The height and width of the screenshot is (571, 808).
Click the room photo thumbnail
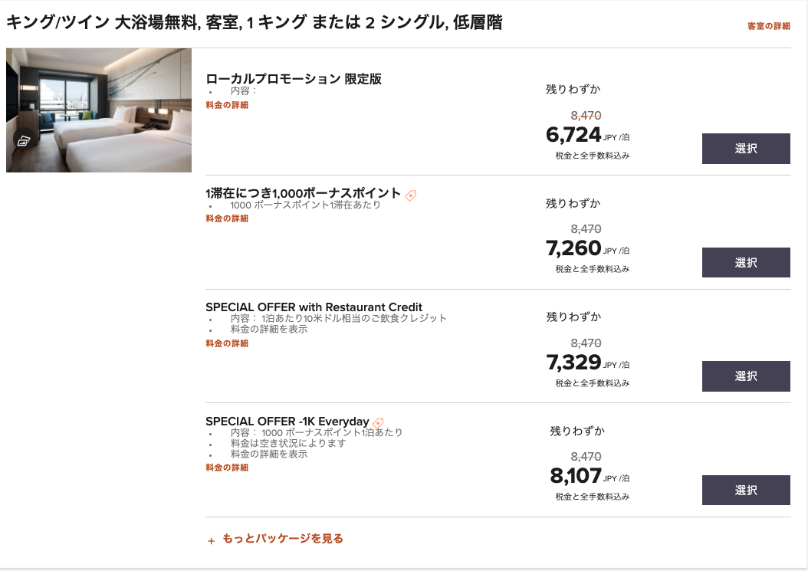click(98, 110)
